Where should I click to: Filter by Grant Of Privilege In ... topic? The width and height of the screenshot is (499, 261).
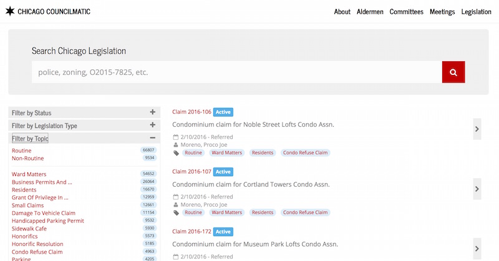pos(40,197)
